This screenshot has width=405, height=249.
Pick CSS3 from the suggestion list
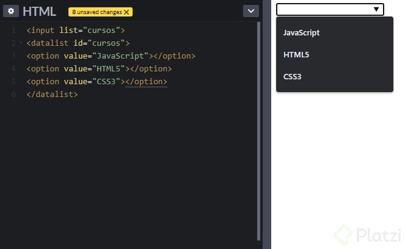[x=293, y=77]
